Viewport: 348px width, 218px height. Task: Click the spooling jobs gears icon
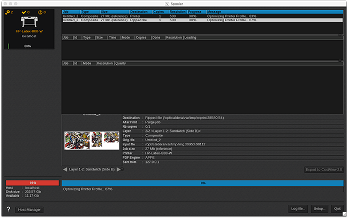pos(9,11)
